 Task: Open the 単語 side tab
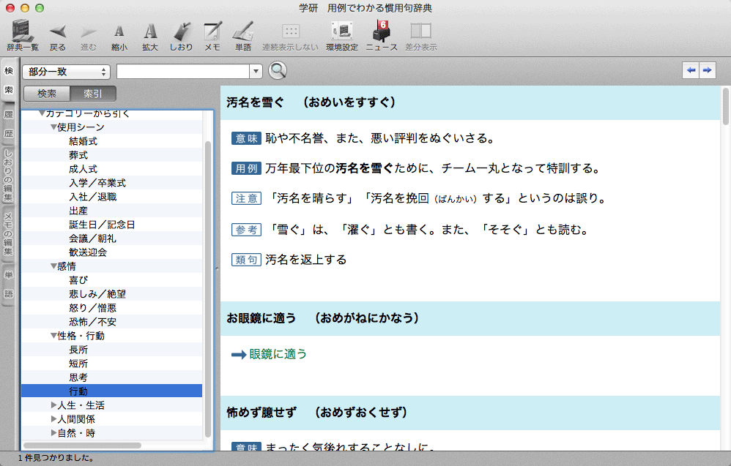[x=9, y=285]
